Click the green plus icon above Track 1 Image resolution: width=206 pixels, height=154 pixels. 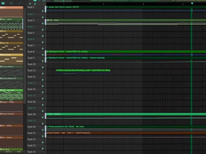(30, 4)
